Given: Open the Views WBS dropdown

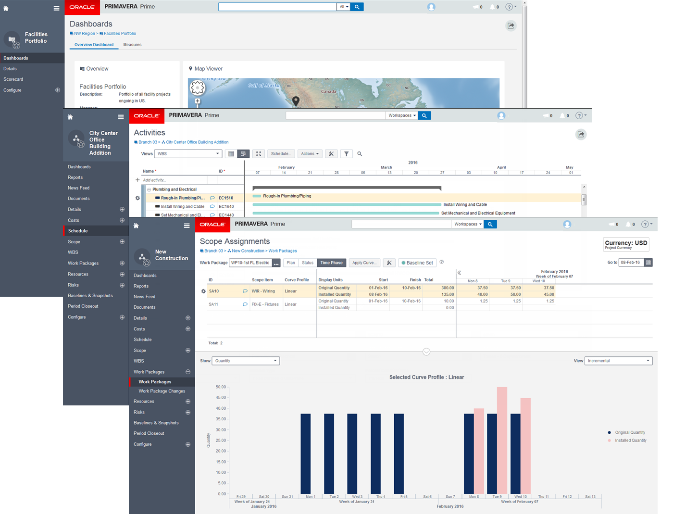Looking at the screenshot, I should (188, 154).
